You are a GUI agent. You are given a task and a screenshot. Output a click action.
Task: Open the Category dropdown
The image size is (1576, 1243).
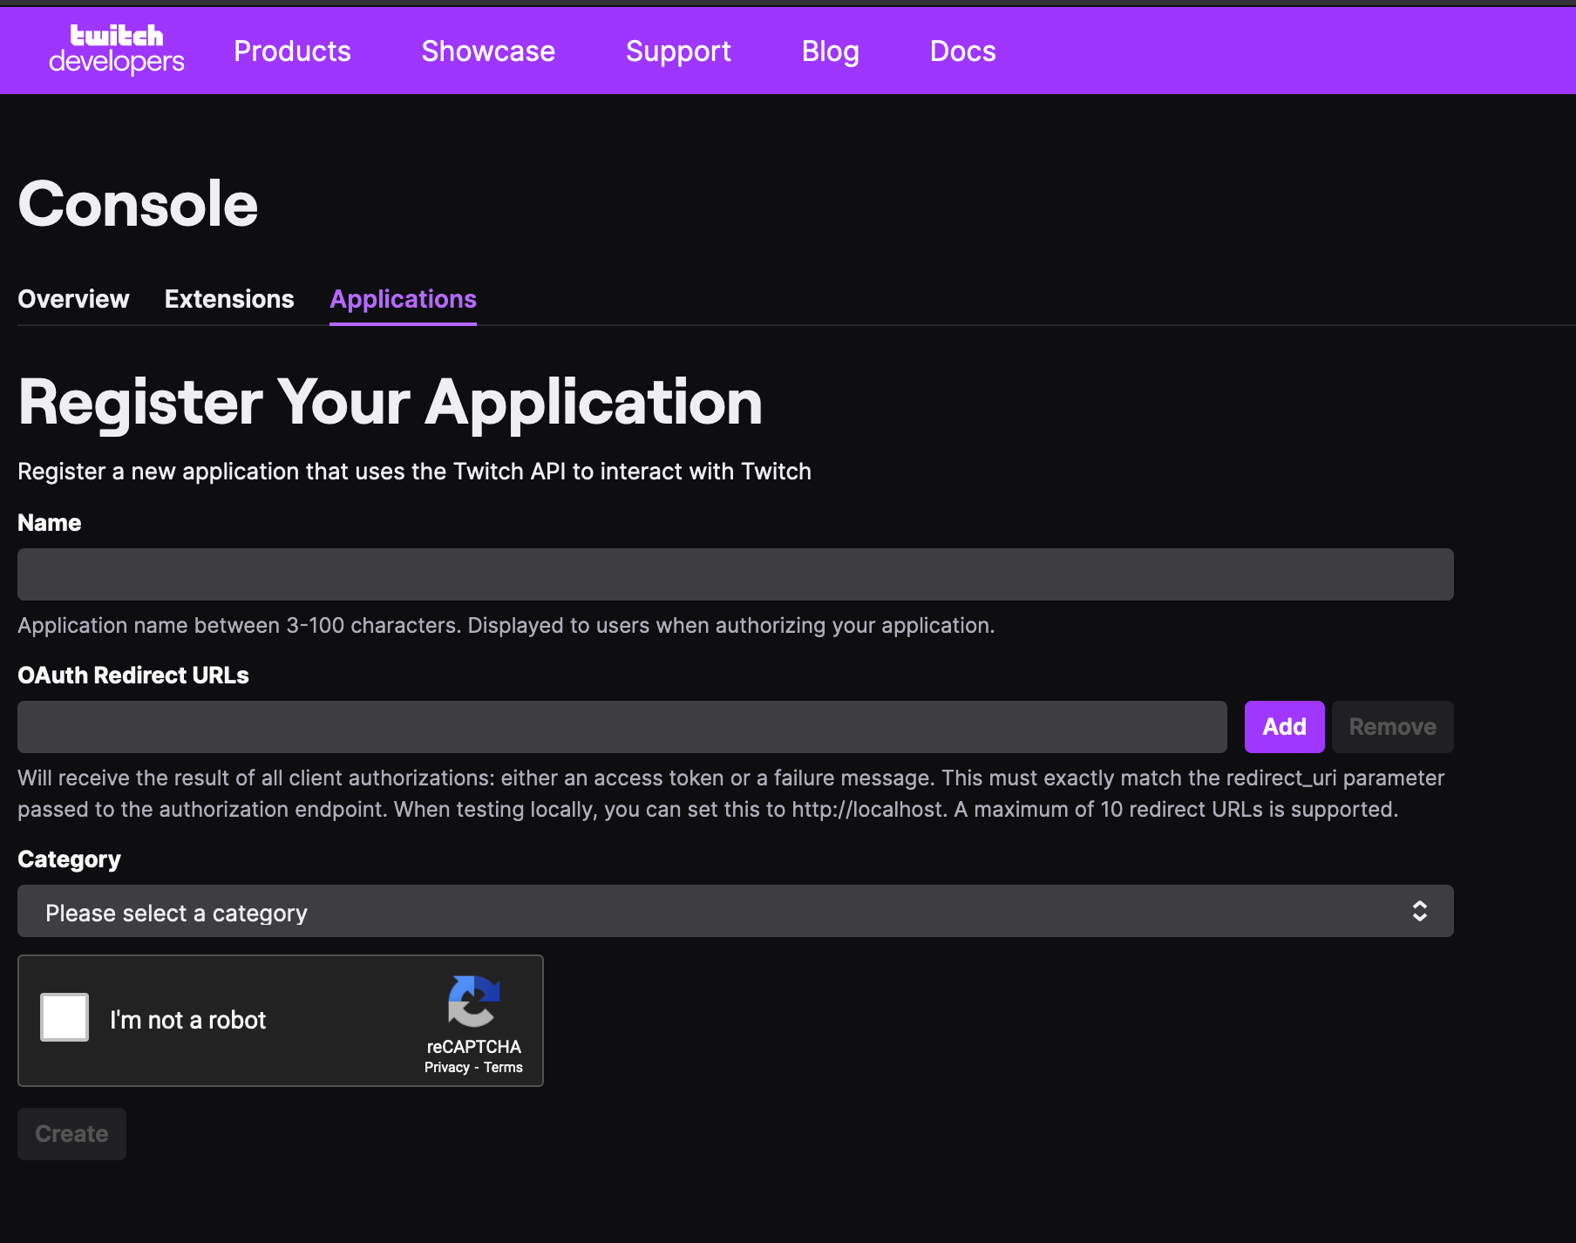click(x=736, y=912)
